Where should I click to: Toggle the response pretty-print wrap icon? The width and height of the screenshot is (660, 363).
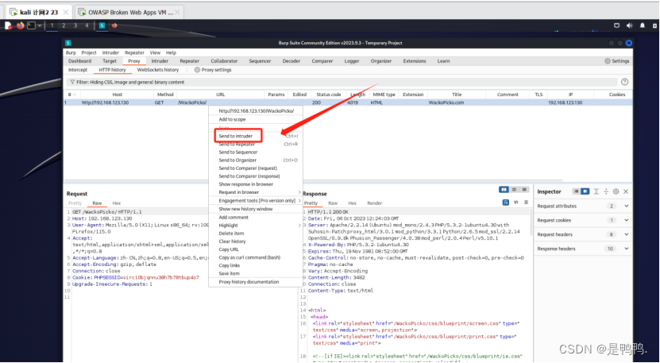505,203
